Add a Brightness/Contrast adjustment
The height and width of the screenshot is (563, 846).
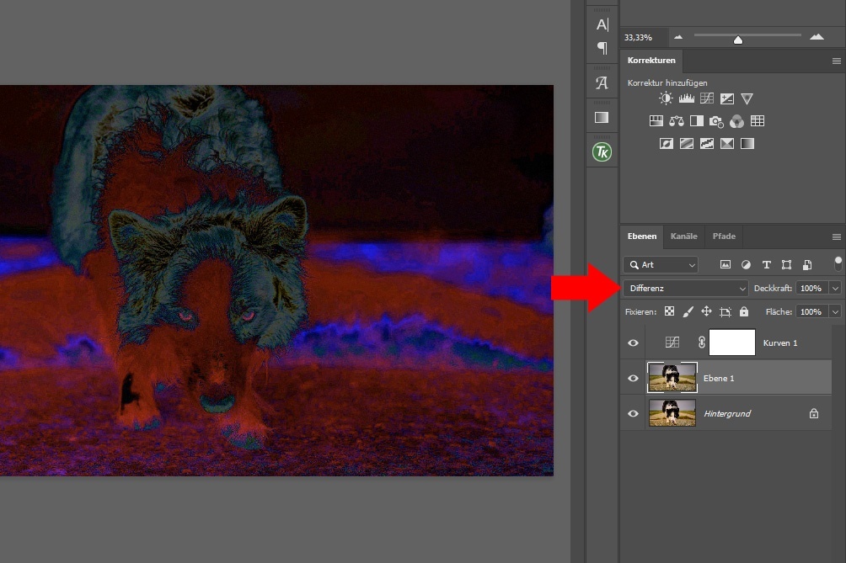pos(666,98)
